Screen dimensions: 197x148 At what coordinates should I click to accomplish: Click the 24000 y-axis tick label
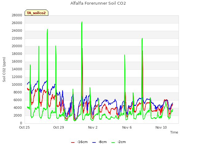point(17,31)
